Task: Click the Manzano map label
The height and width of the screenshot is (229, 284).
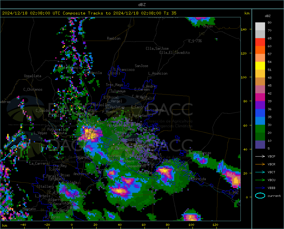Action: point(29,209)
